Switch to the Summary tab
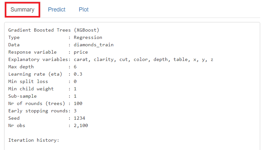264x150 pixels. [22, 10]
